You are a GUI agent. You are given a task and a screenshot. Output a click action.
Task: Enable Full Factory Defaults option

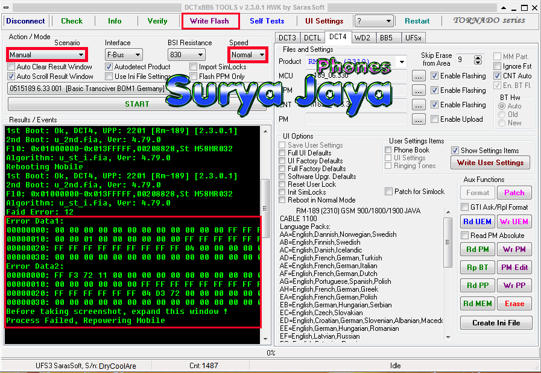click(x=282, y=169)
